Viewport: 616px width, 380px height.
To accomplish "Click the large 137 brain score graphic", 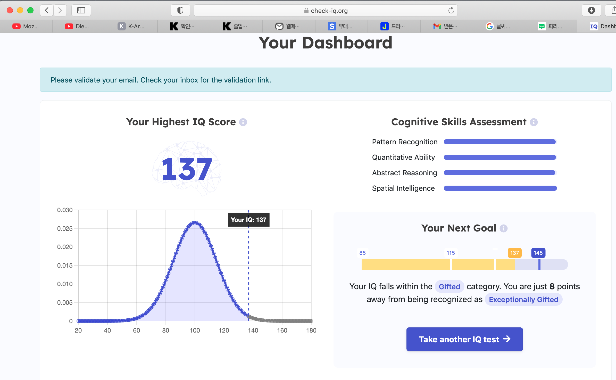I will [187, 169].
